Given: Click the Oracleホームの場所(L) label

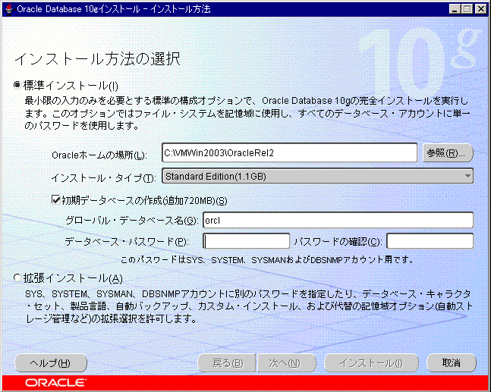Looking at the screenshot, I should tap(99, 155).
